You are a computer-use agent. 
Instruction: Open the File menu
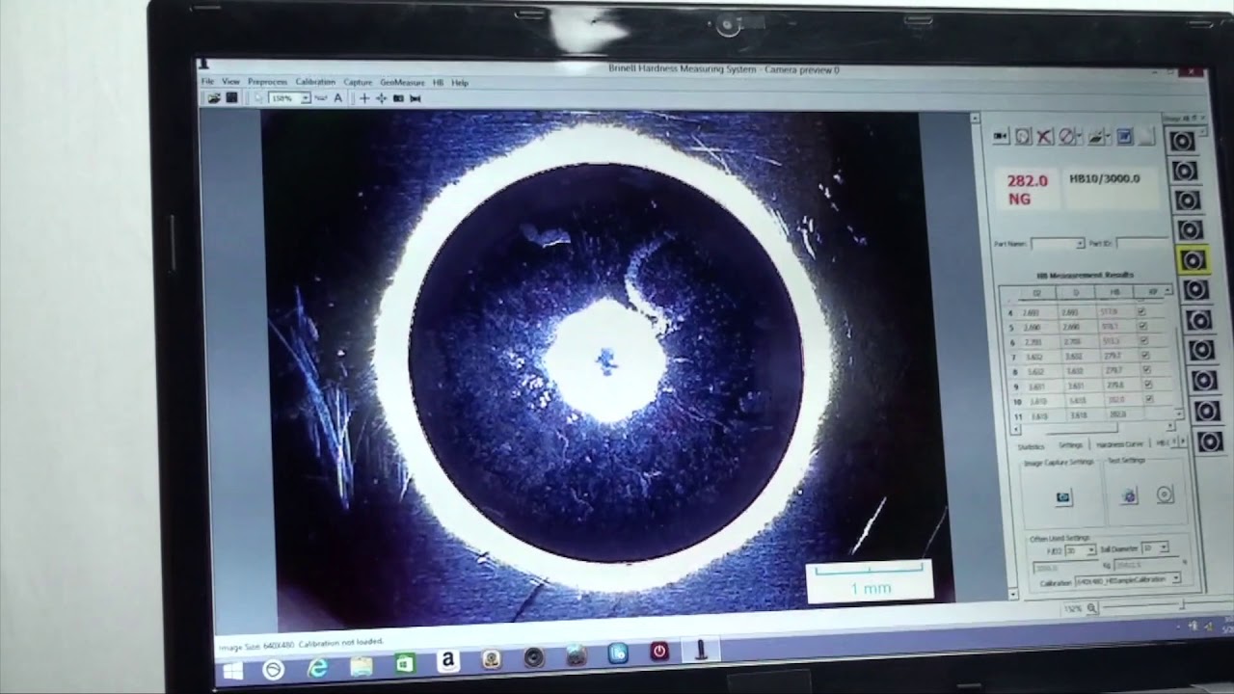click(208, 82)
